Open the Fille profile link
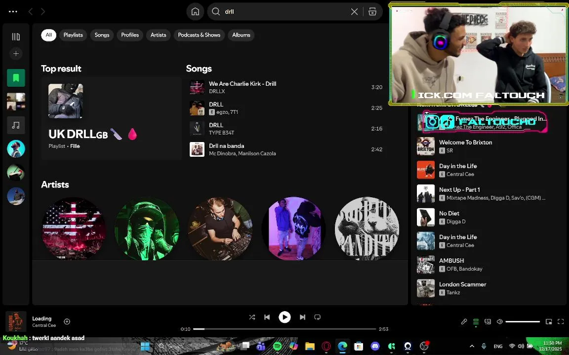The height and width of the screenshot is (355, 569). [75, 146]
